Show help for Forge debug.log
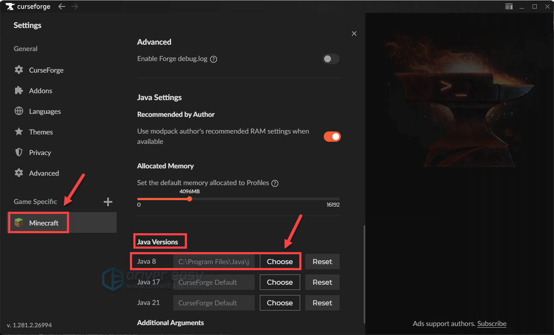The height and width of the screenshot is (335, 554). pos(214,59)
